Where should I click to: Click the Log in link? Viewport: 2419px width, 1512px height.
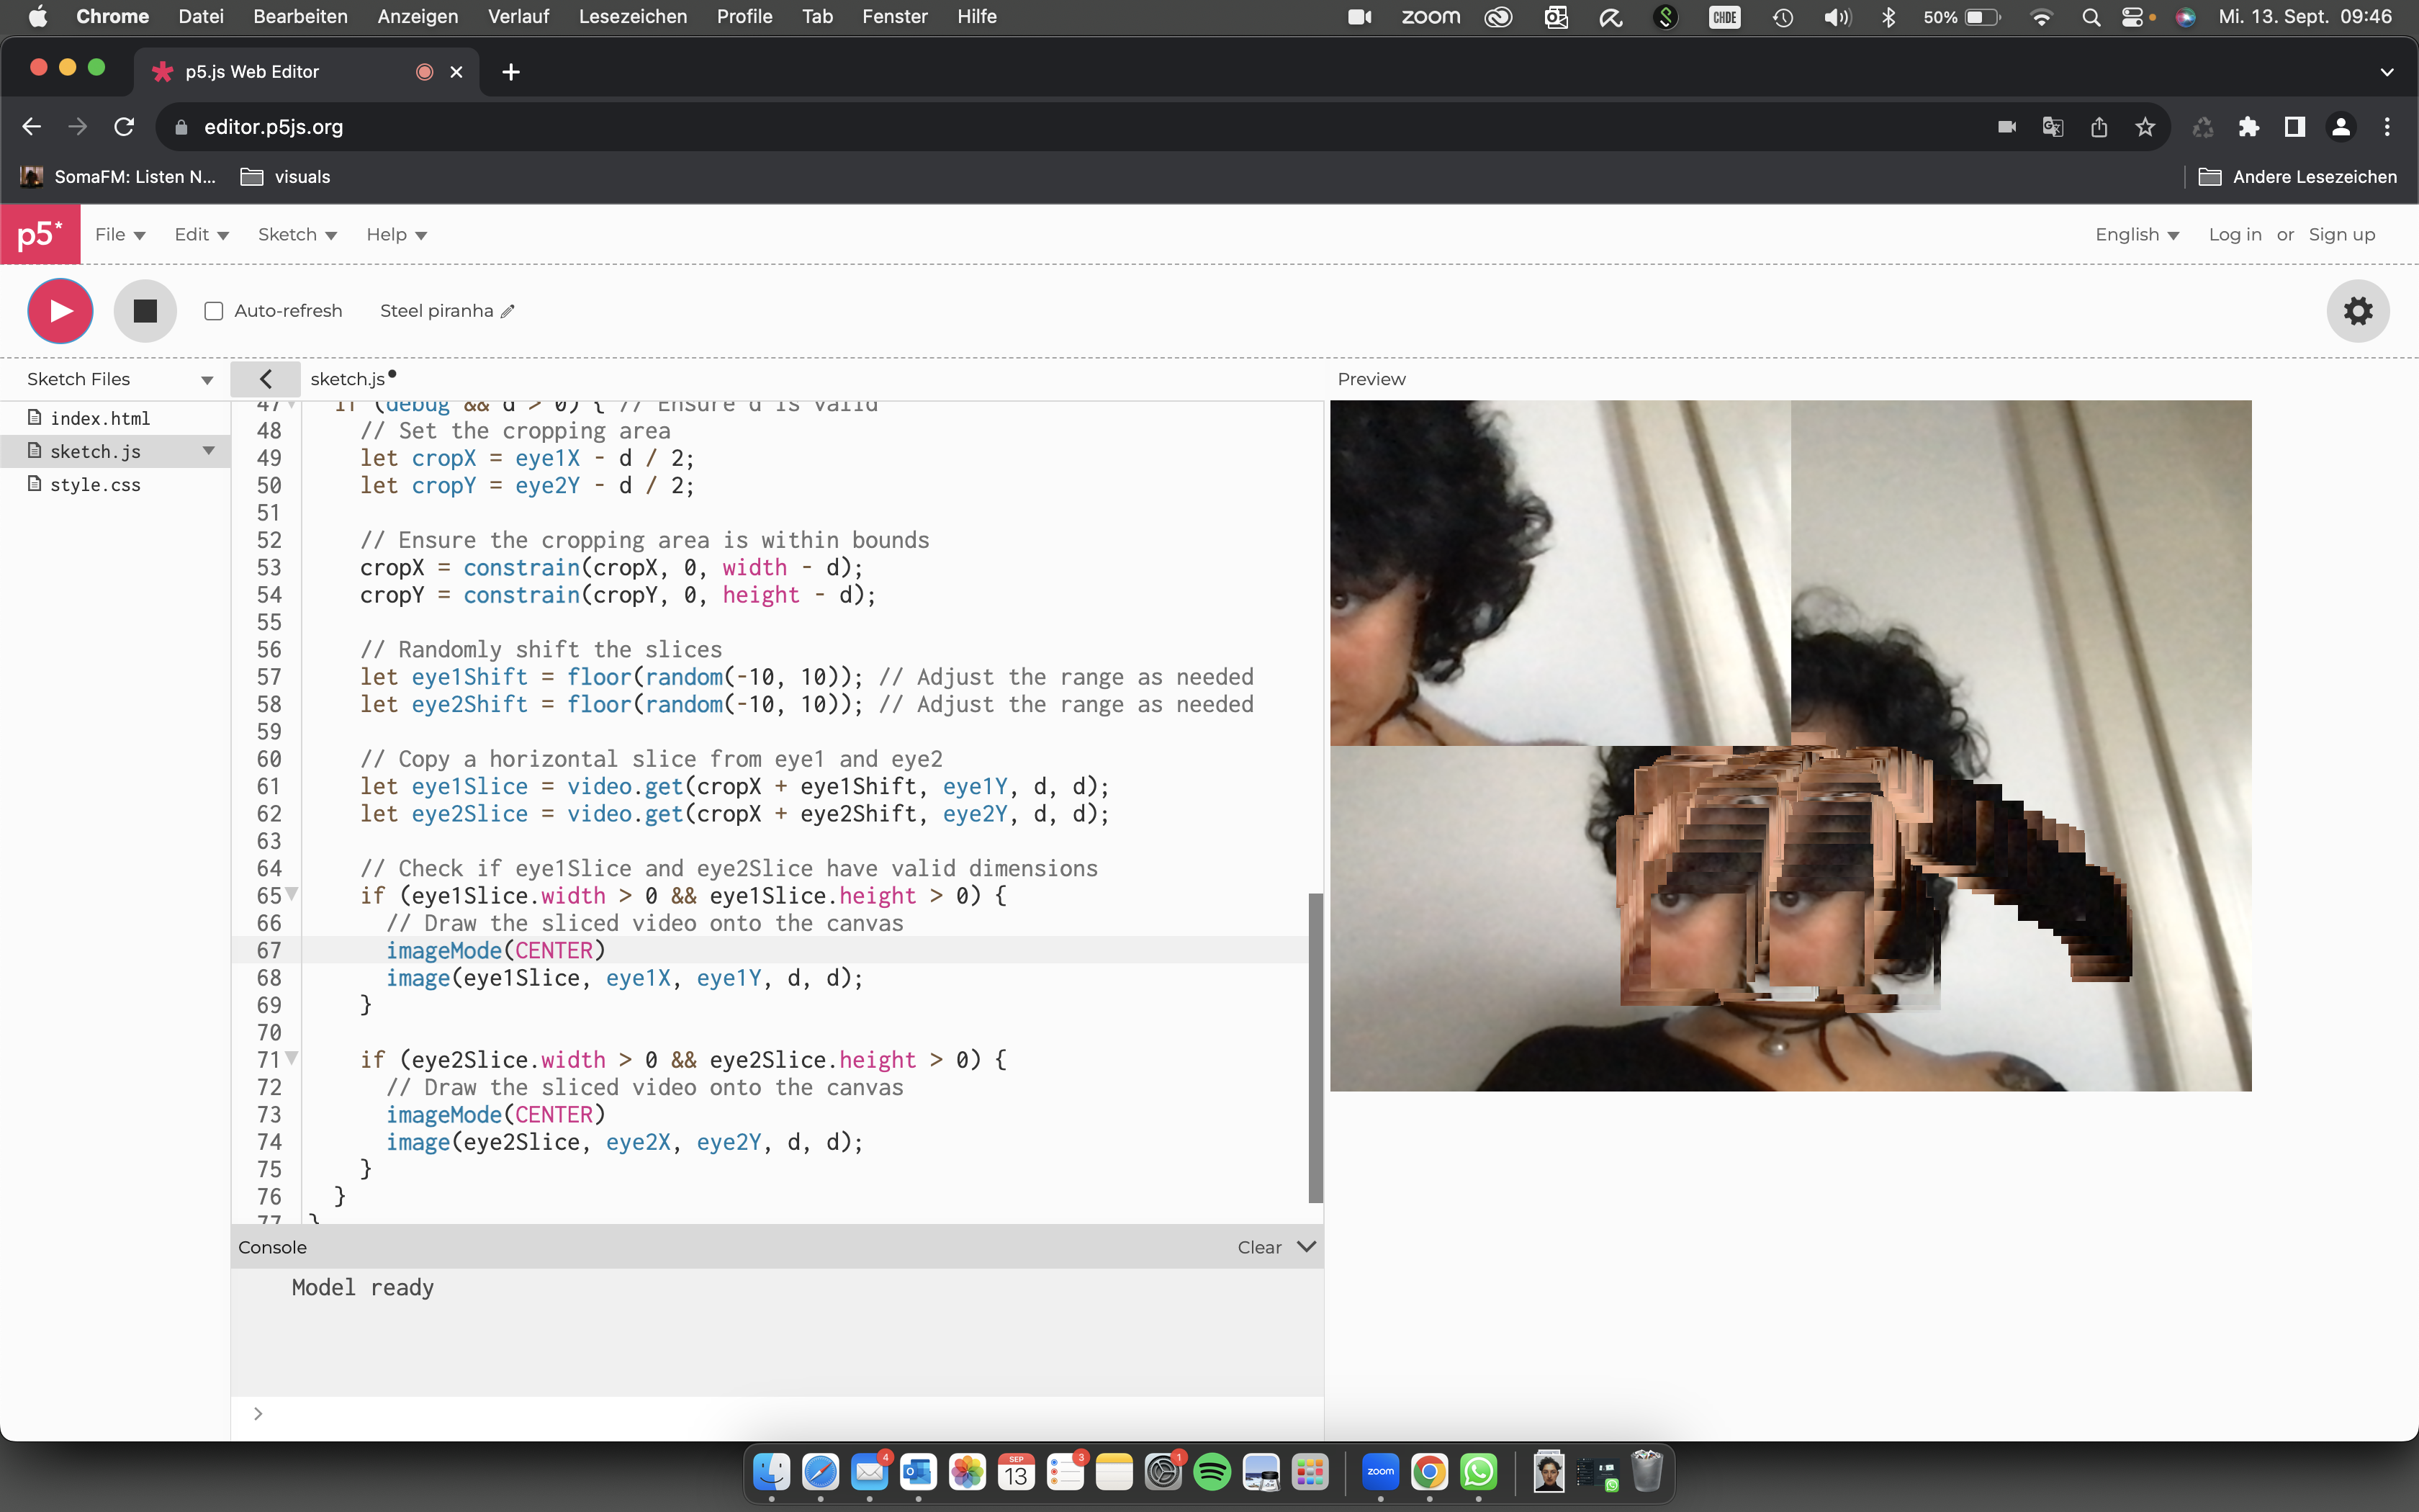[2234, 233]
